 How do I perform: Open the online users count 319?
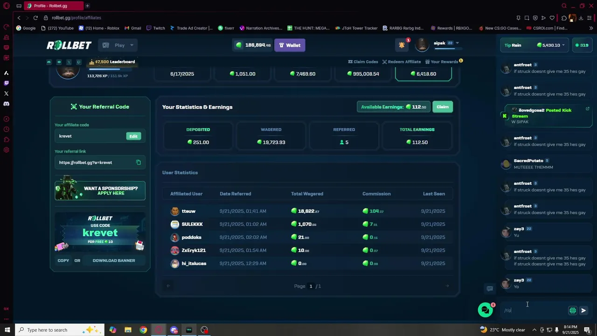pyautogui.click(x=582, y=45)
